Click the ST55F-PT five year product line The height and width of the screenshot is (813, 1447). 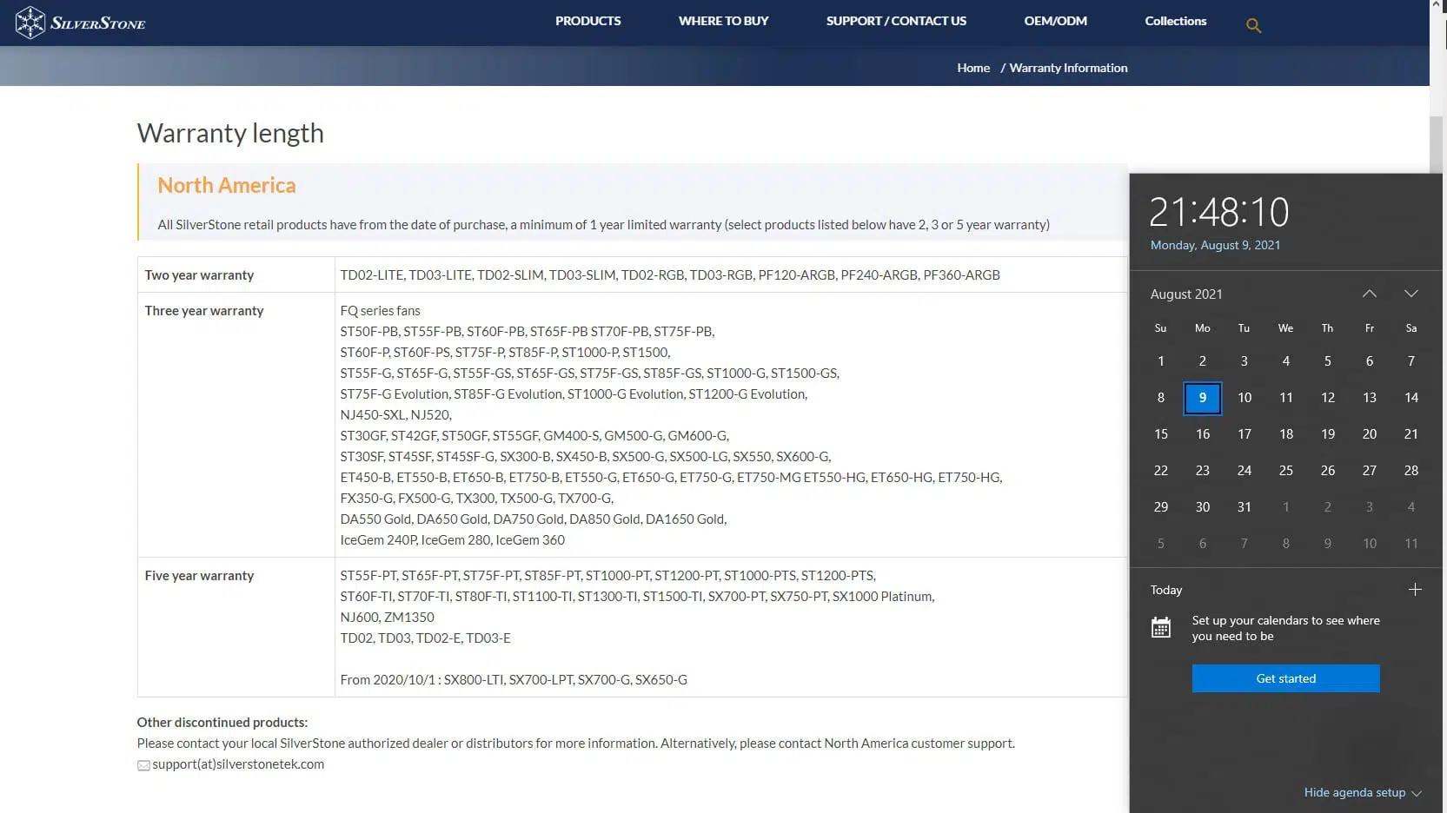(607, 576)
